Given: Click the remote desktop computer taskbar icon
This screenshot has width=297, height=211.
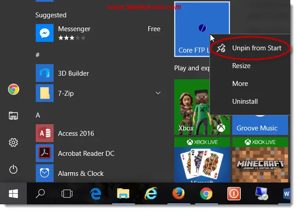Looking at the screenshot, I should point(262,194).
